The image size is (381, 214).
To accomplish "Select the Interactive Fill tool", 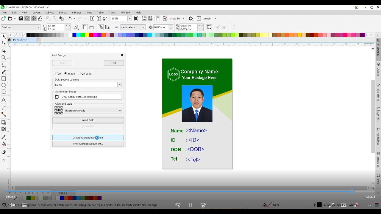I will (x=4, y=144).
